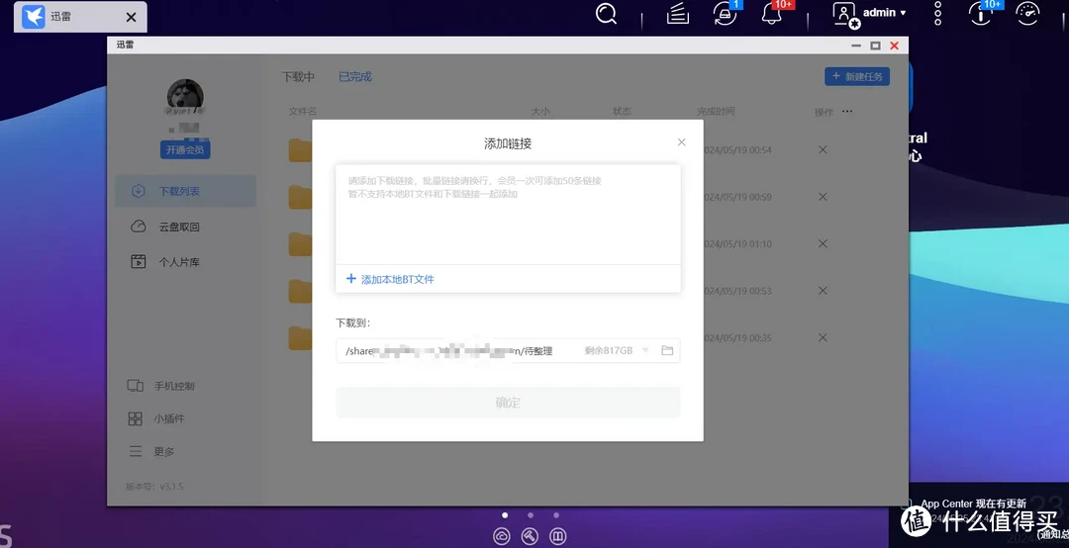Click the 状态 column header
This screenshot has width=1069, height=548.
[622, 111]
